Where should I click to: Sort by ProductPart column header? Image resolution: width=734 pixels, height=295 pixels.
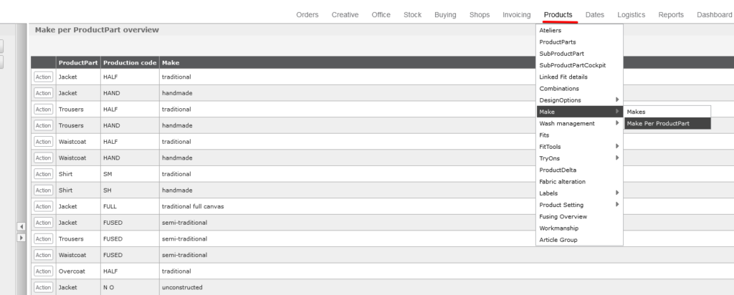tap(77, 63)
